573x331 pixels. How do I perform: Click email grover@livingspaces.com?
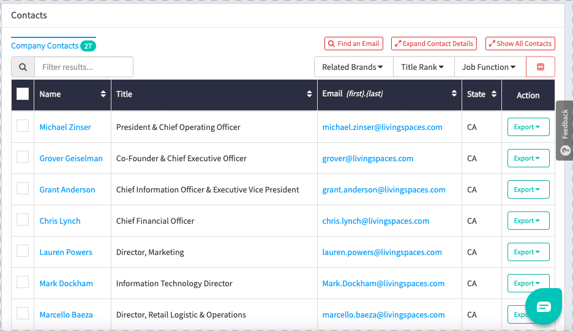point(368,158)
